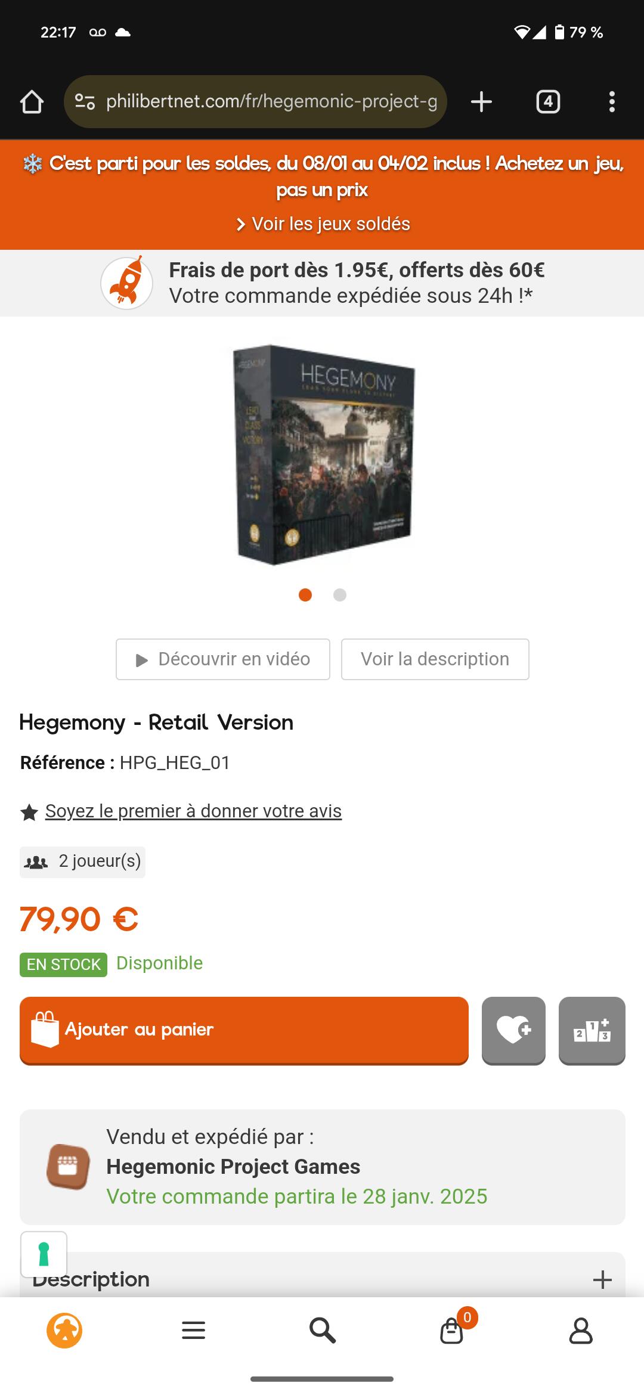644x1395 pixels.
Task: Open the hamburger navigation menu
Action: coord(193,1330)
